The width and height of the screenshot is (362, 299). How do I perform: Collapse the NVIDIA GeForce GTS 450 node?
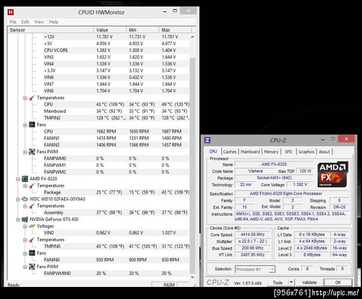coord(17,219)
